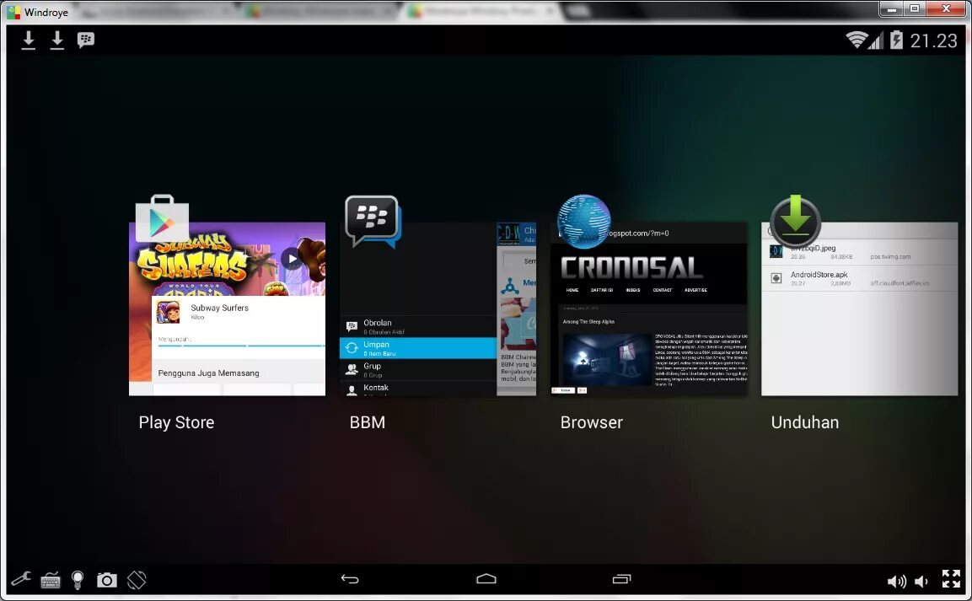Open the Unduhan green download icon

[x=795, y=221]
